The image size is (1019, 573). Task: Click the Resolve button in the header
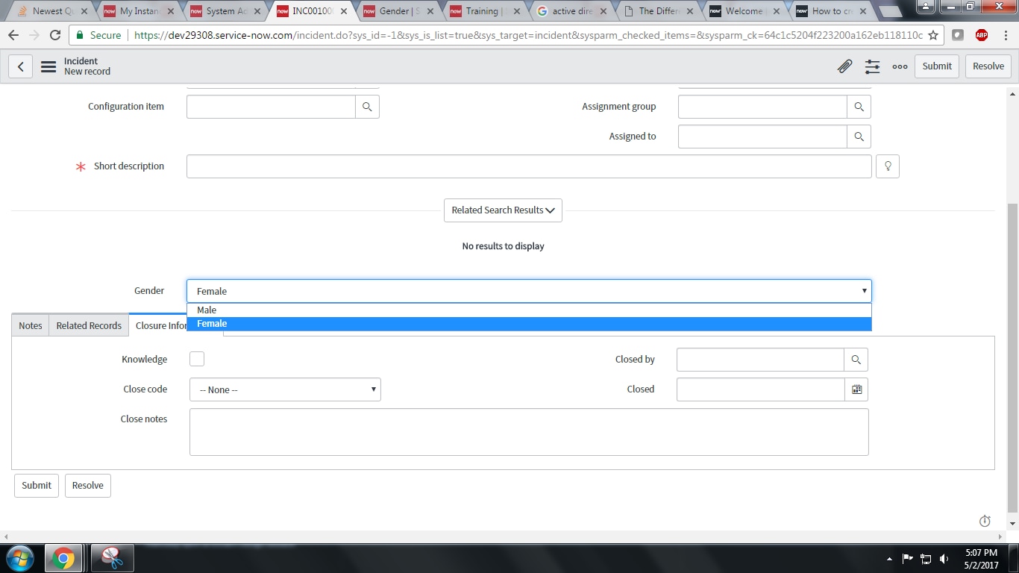[x=988, y=66]
